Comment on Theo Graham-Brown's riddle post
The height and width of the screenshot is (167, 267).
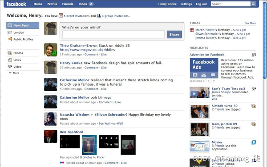(x=91, y=54)
